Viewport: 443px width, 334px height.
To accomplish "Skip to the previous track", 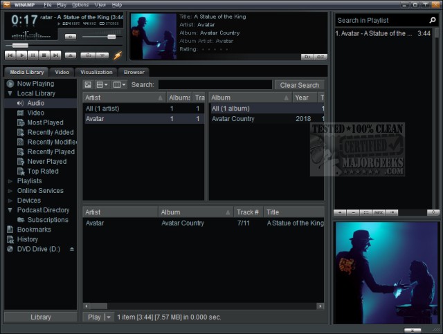I will click(10, 55).
